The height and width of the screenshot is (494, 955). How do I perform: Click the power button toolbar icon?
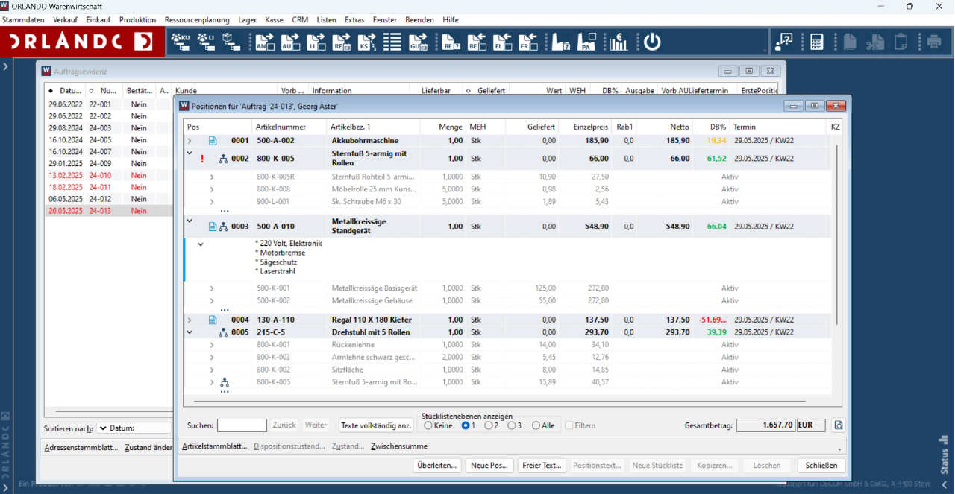coord(652,42)
